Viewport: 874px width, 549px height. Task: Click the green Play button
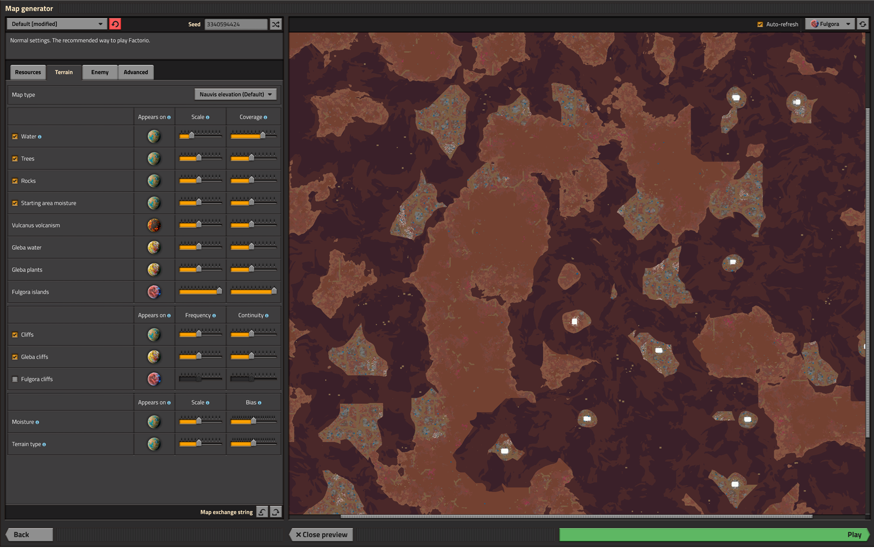click(x=714, y=535)
